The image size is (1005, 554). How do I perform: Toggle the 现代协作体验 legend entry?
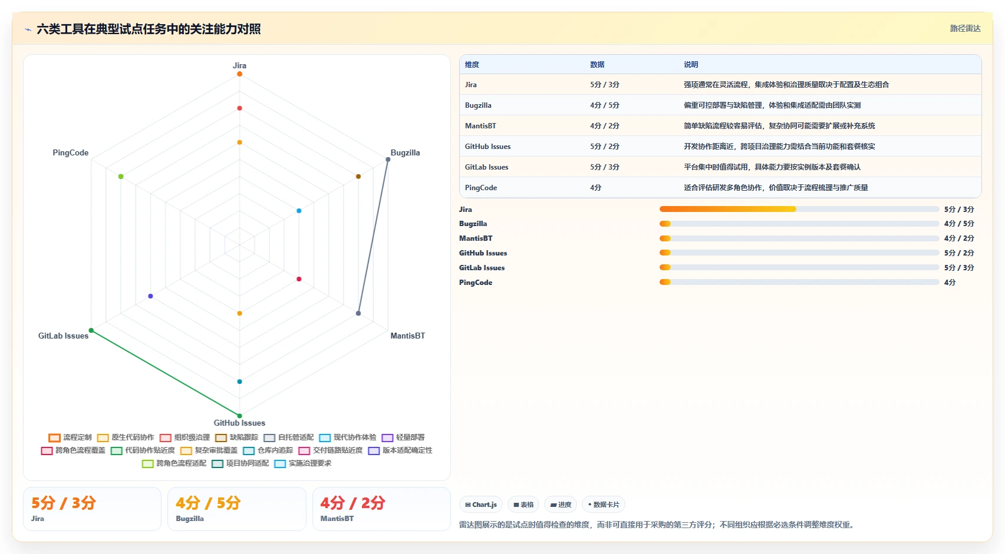347,437
